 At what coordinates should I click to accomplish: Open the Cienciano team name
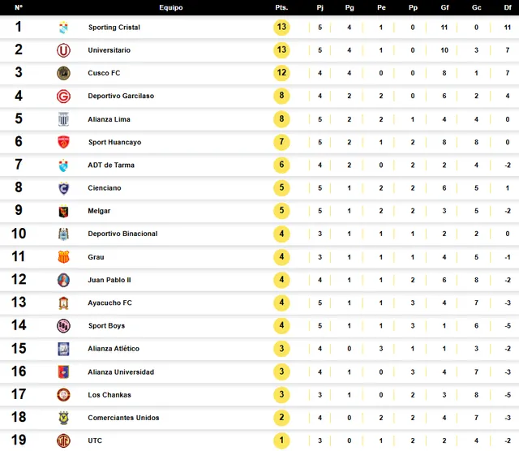(105, 188)
